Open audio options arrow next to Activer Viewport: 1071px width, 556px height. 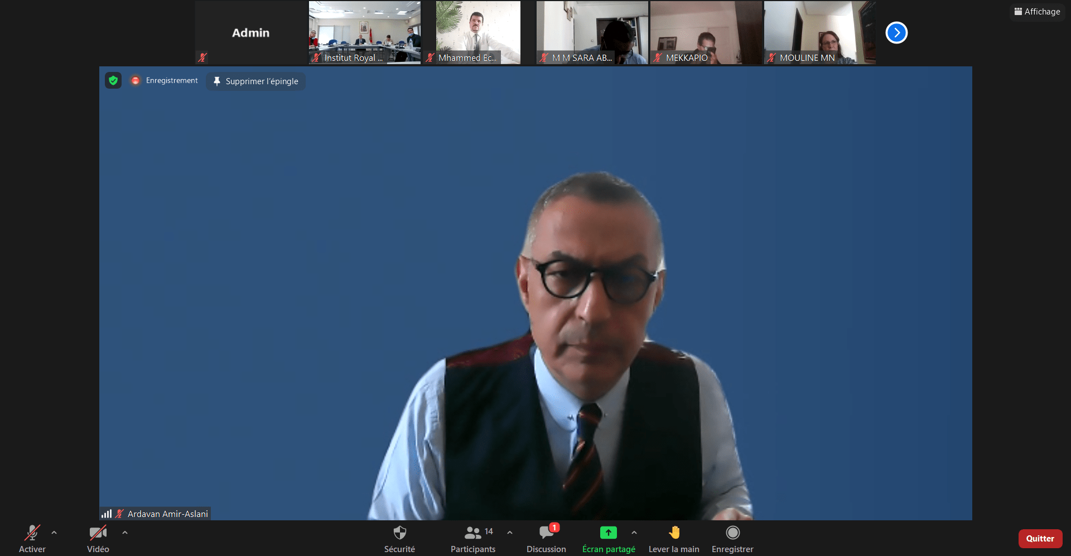54,533
